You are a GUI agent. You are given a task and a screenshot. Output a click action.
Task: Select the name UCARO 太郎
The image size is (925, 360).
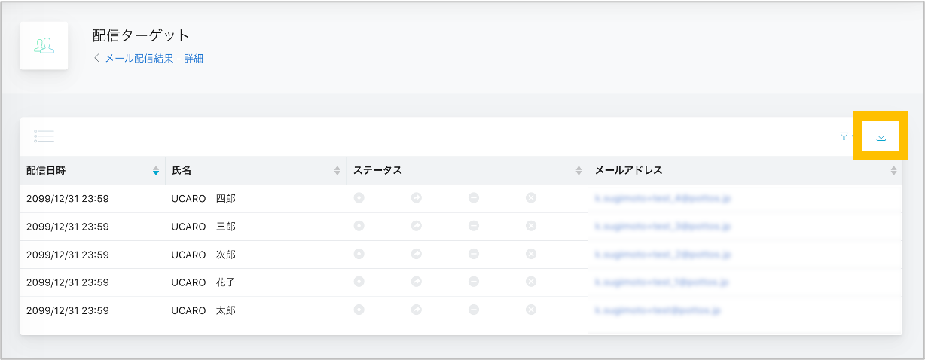[x=203, y=310]
